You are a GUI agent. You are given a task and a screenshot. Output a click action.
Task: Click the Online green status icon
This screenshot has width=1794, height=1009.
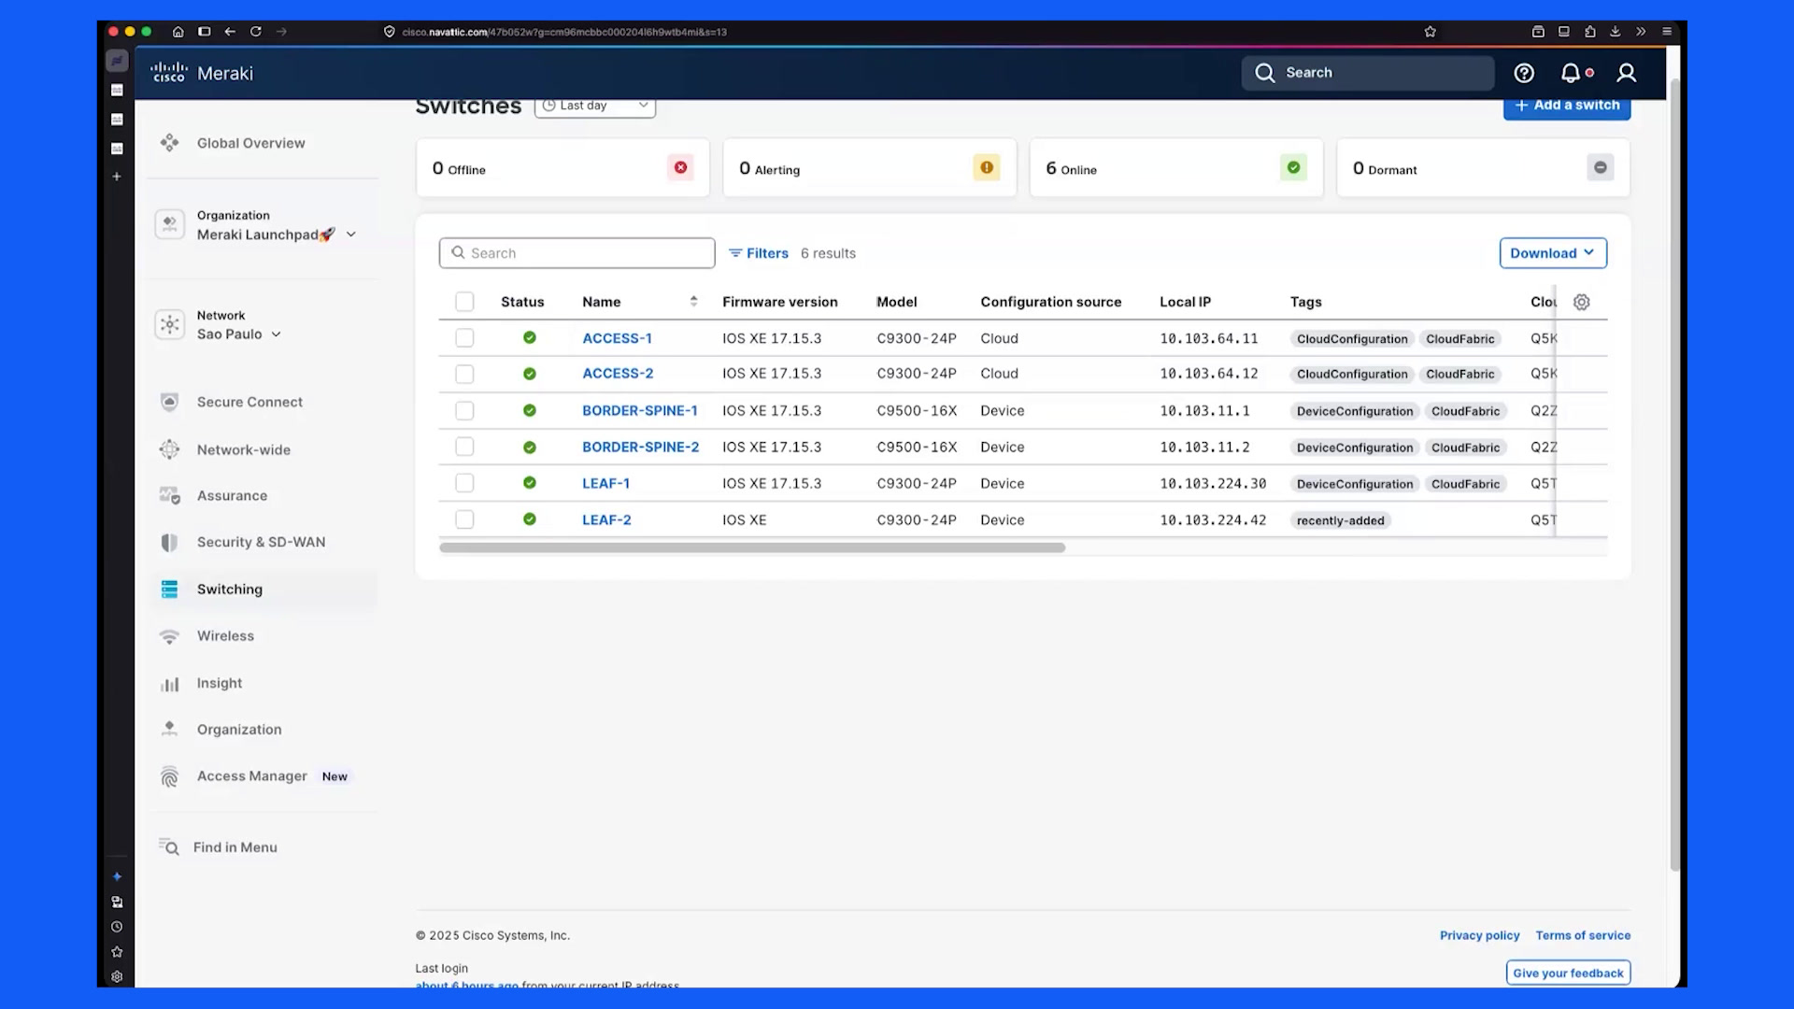tap(1293, 167)
